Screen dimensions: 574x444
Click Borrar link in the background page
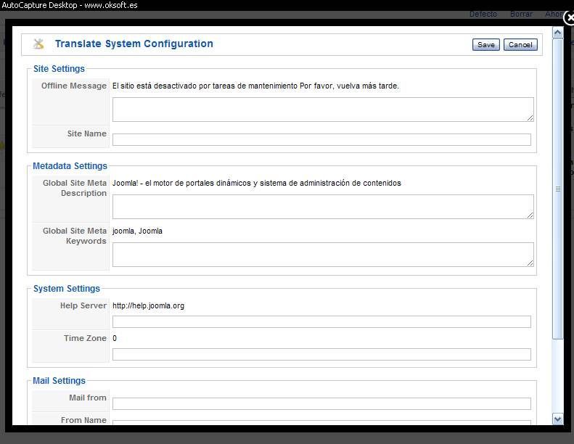coord(521,15)
